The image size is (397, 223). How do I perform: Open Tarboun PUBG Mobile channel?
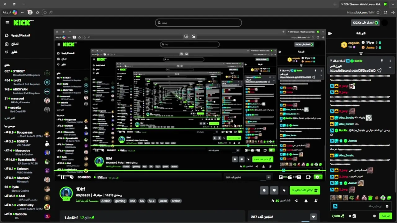[x=27, y=170]
